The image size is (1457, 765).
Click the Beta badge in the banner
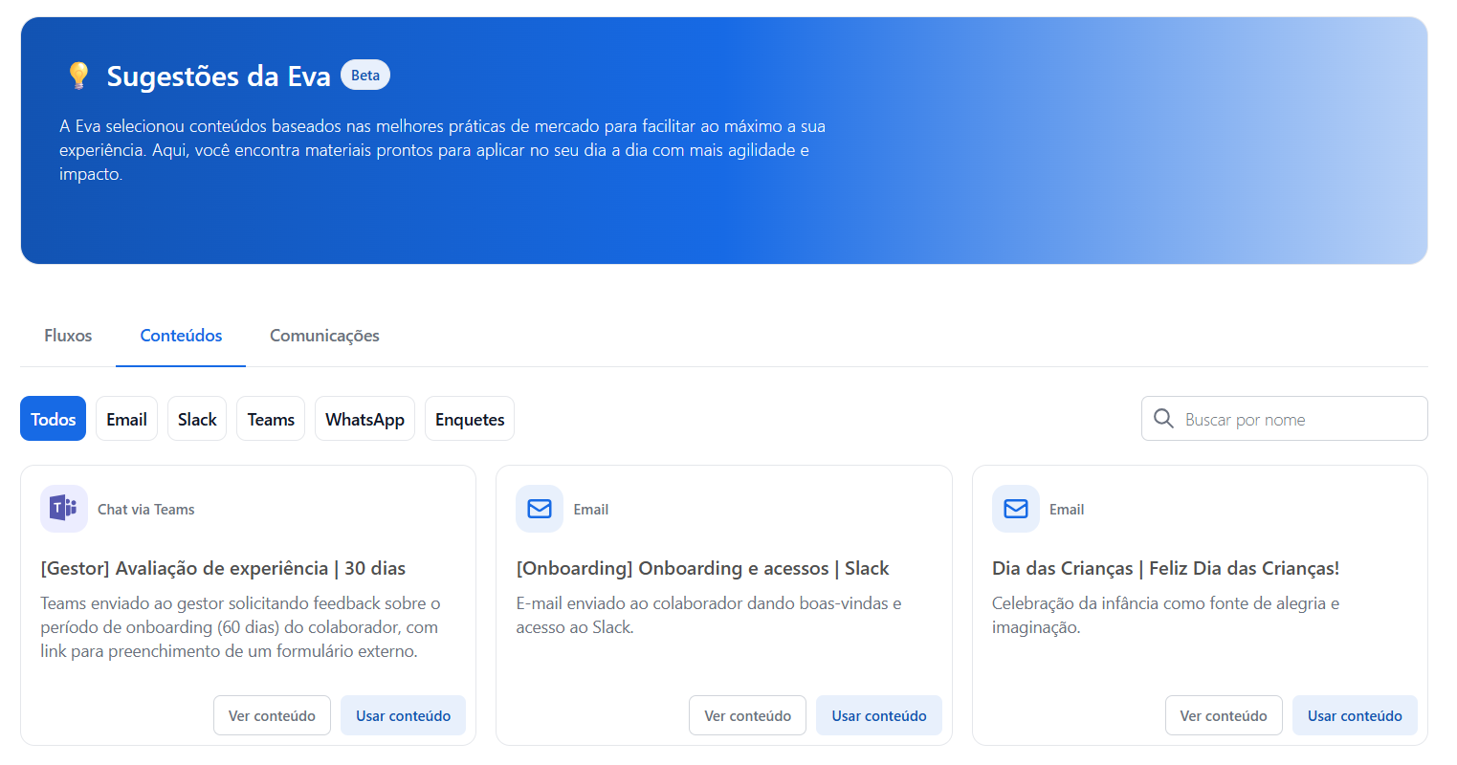coord(364,76)
